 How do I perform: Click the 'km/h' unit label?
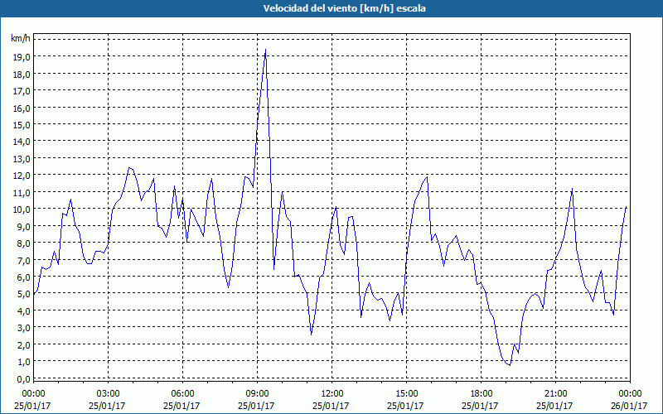[20, 39]
